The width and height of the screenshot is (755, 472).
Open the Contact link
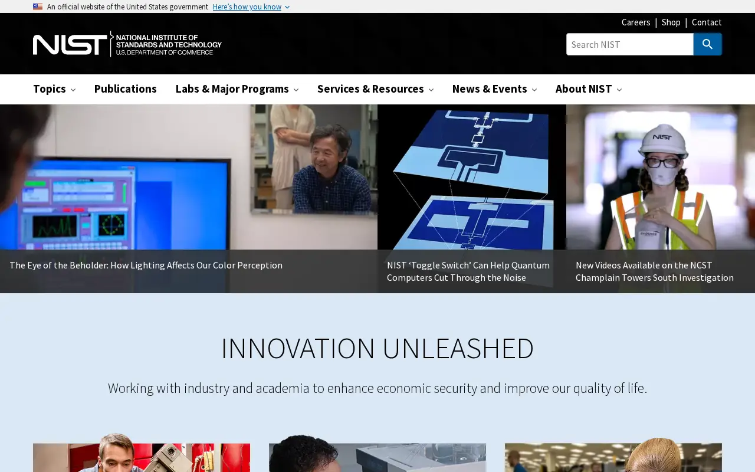(x=707, y=22)
